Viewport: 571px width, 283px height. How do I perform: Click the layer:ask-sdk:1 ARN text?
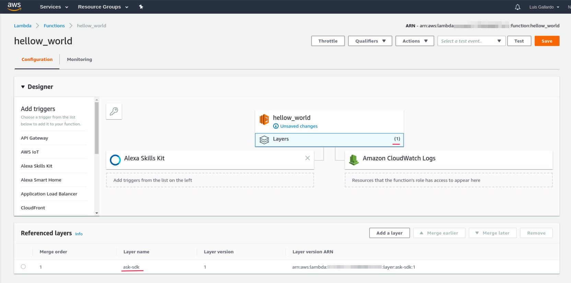(399, 267)
